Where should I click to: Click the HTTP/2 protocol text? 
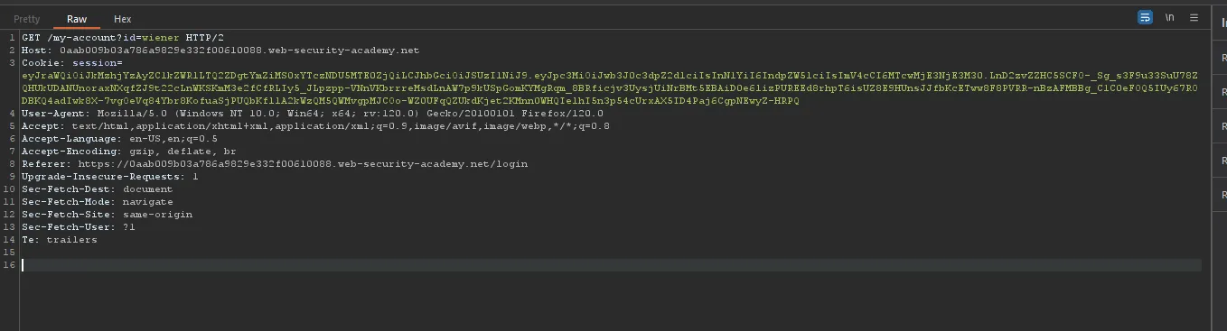tap(204, 38)
